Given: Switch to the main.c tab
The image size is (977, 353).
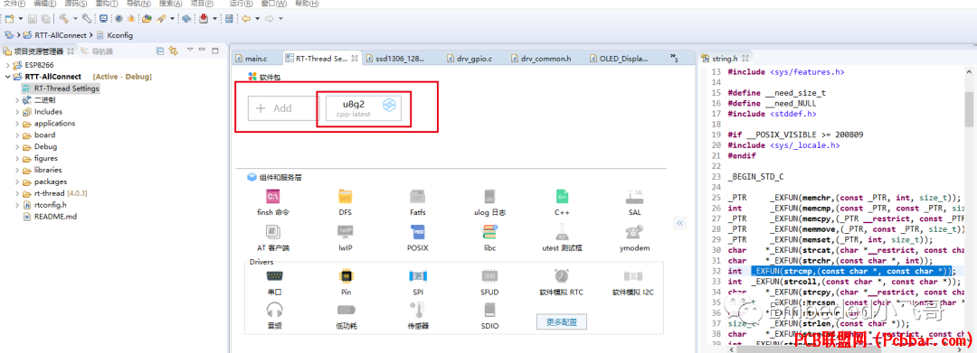Looking at the screenshot, I should 251,59.
